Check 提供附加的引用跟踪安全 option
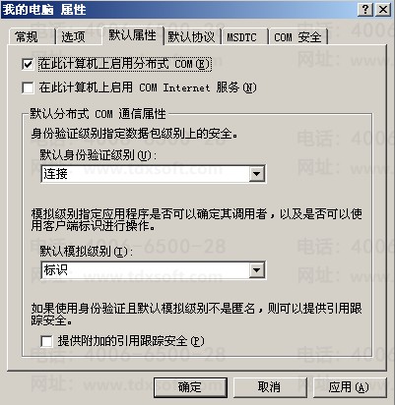Image resolution: width=395 pixels, height=405 pixels. point(46,341)
